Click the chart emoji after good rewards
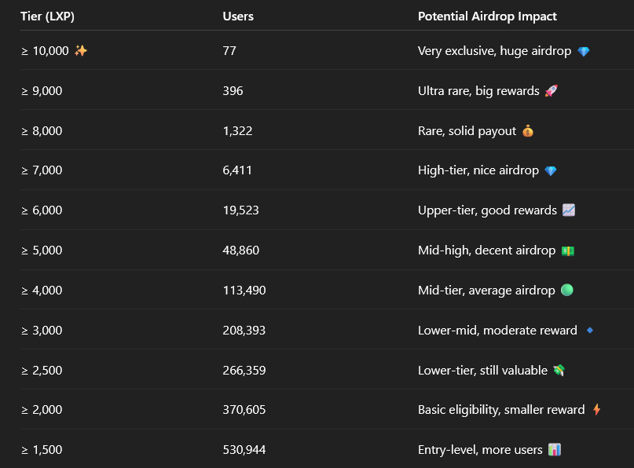The image size is (634, 468). (569, 210)
